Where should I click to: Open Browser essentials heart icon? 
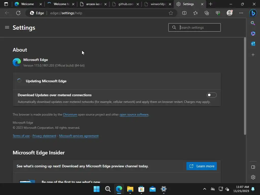(x=218, y=13)
